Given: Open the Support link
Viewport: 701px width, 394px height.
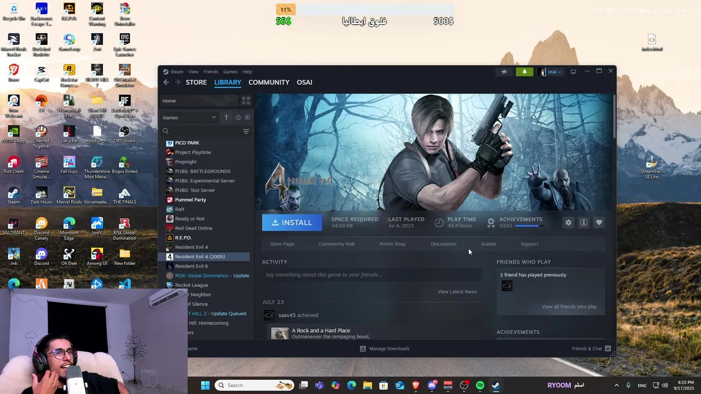Looking at the screenshot, I should click(530, 244).
